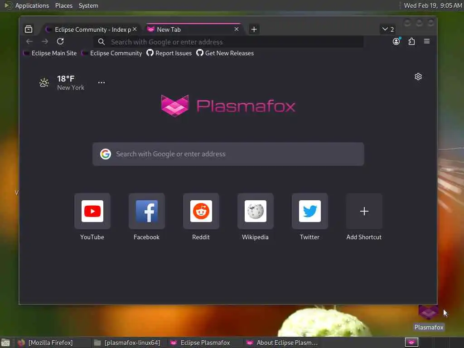Open weather widget options ellipsis
This screenshot has height=348, width=464.
coord(101,82)
